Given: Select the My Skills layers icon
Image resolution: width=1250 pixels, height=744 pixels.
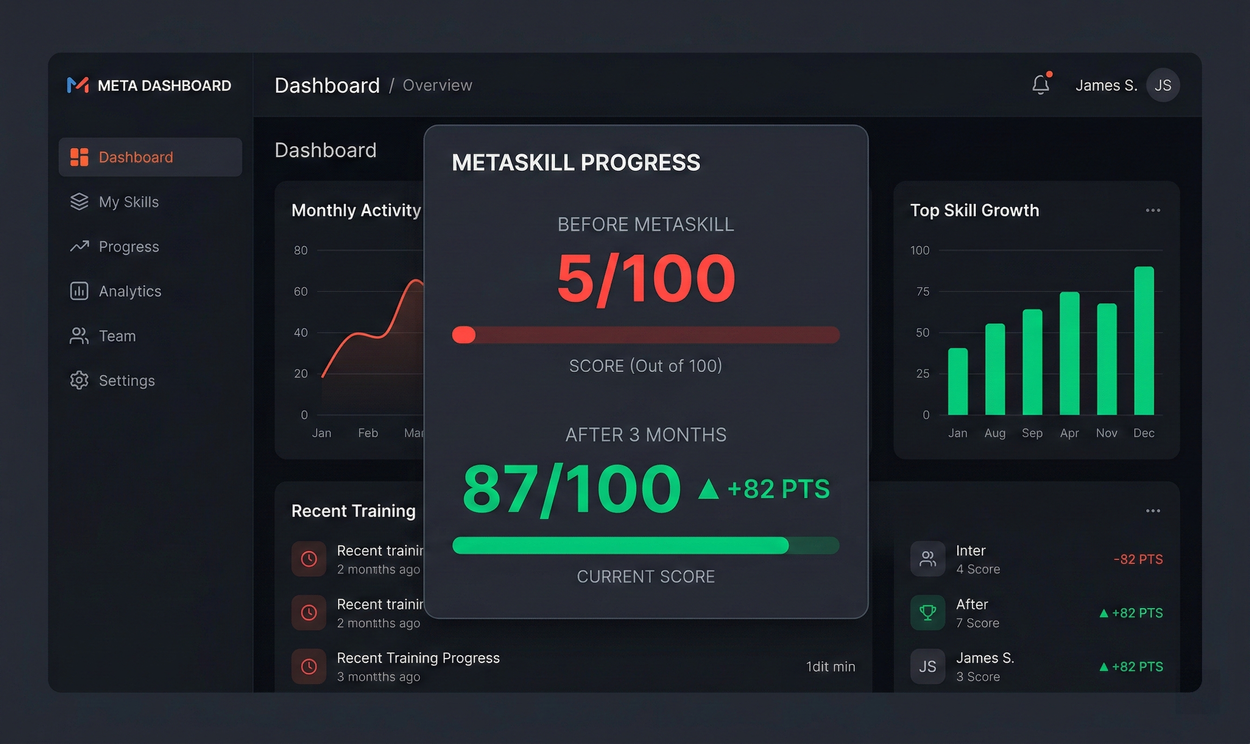Looking at the screenshot, I should point(79,201).
